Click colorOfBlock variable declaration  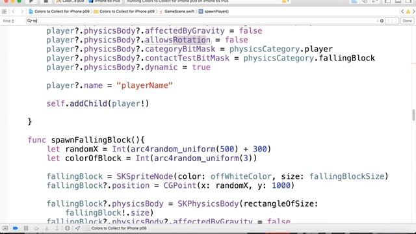click(x=93, y=158)
